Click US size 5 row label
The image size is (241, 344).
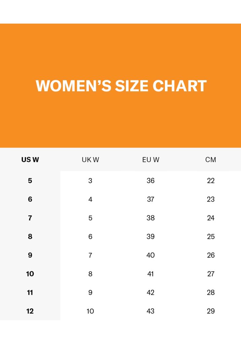coord(30,181)
